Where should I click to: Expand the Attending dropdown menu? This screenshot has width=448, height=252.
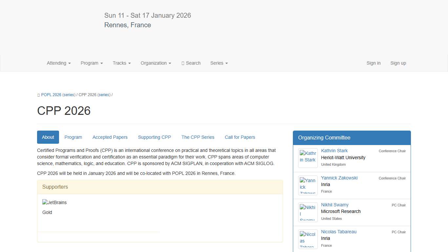pos(59,63)
